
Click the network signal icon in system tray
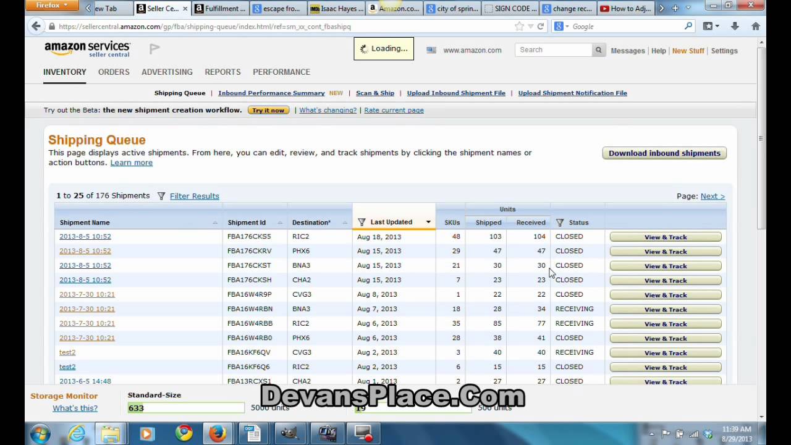693,434
